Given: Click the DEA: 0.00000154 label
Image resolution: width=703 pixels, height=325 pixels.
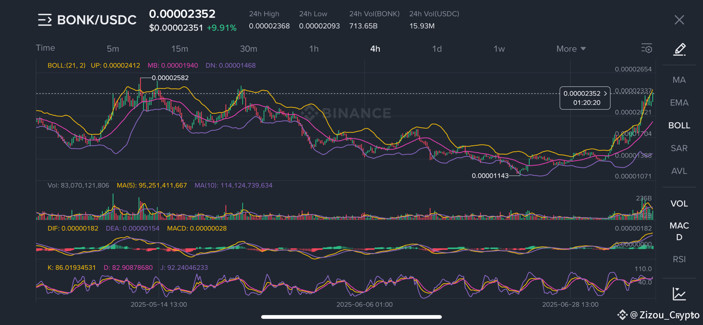Looking at the screenshot, I should point(133,228).
